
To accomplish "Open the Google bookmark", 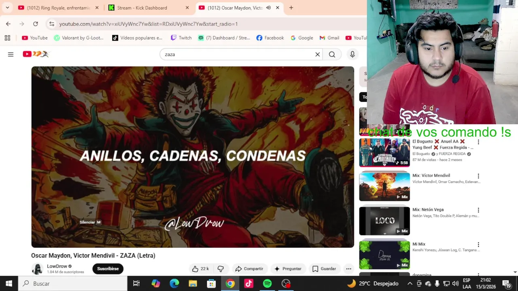I will (302, 38).
